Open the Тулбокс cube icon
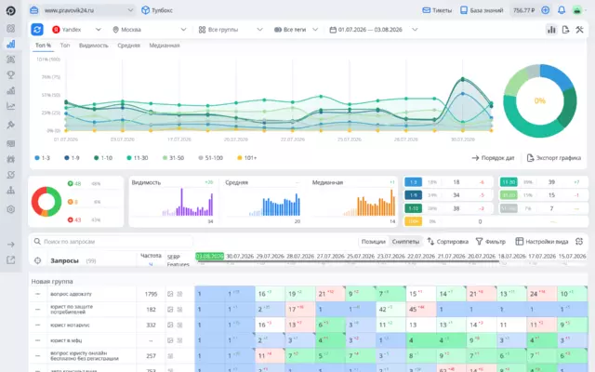This screenshot has width=595, height=372. tap(145, 10)
